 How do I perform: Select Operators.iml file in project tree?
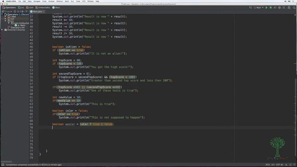(16, 28)
